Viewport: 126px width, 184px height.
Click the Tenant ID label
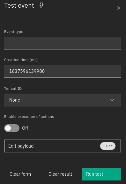click(13, 88)
